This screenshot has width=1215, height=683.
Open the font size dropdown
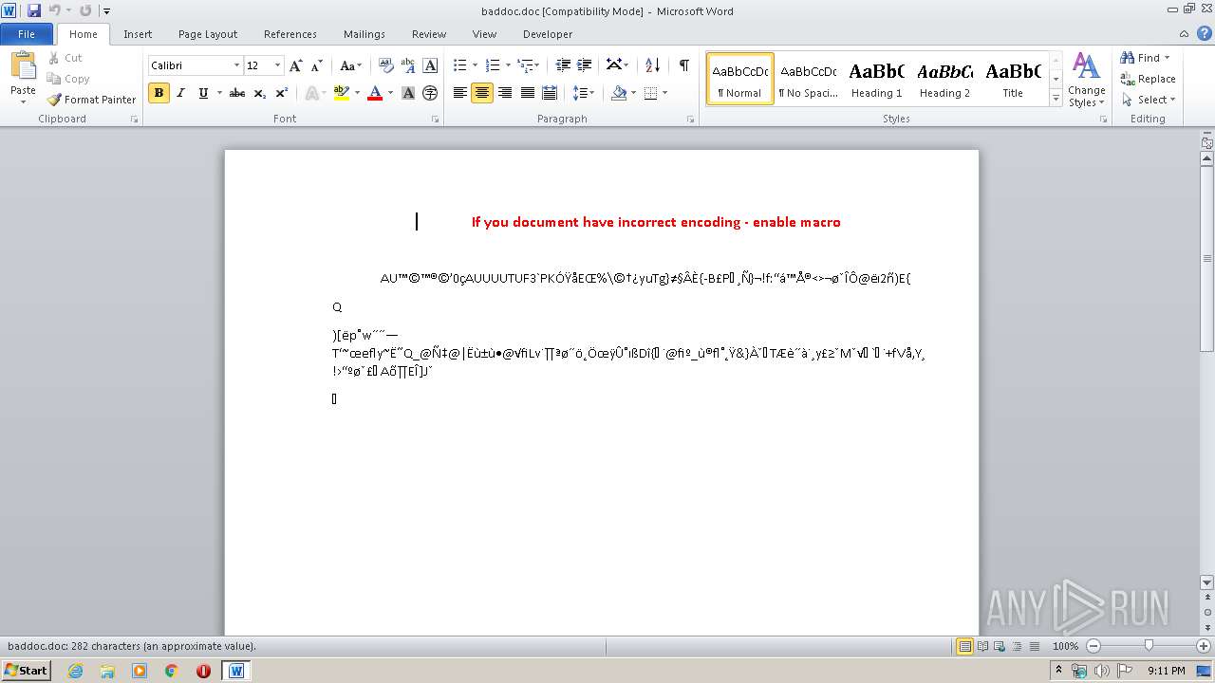pyautogui.click(x=277, y=65)
